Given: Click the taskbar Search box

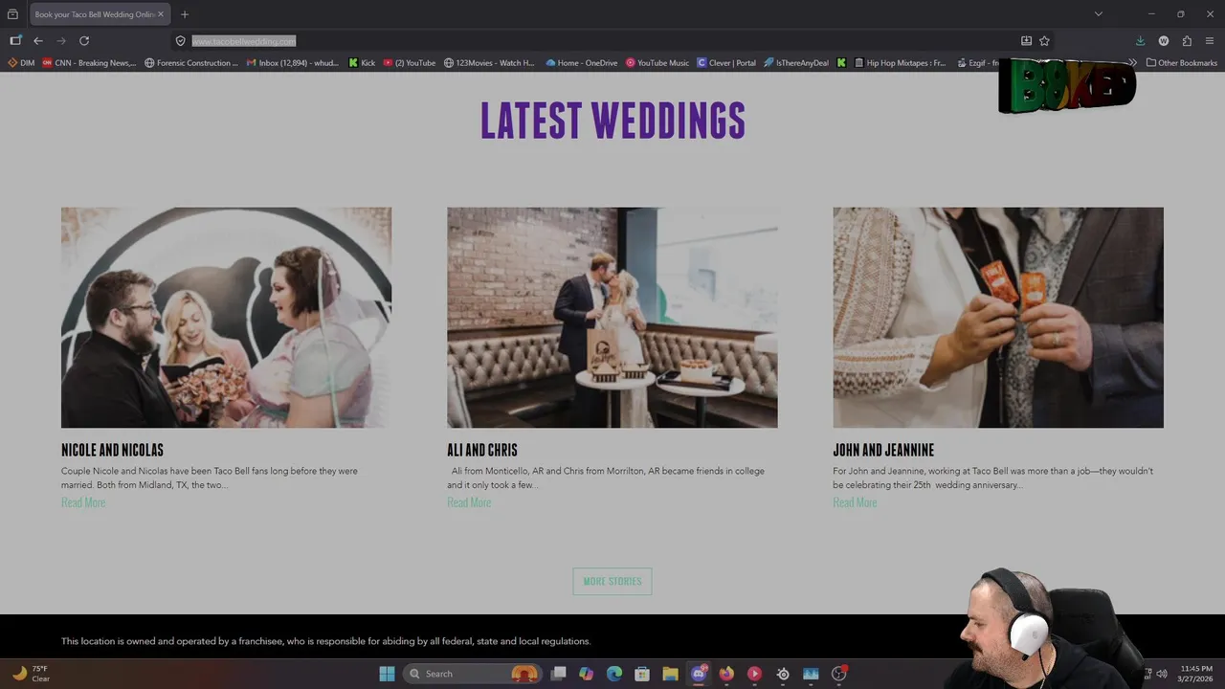Looking at the screenshot, I should (472, 674).
